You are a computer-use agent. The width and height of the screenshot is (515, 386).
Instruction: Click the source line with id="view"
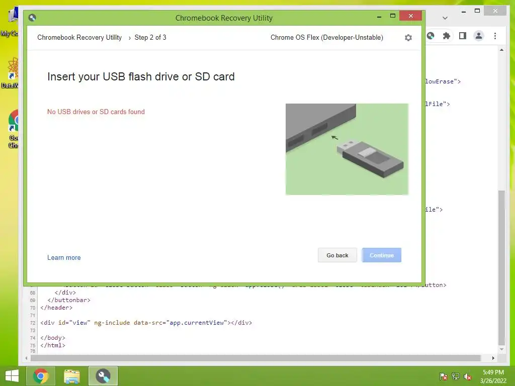point(146,323)
